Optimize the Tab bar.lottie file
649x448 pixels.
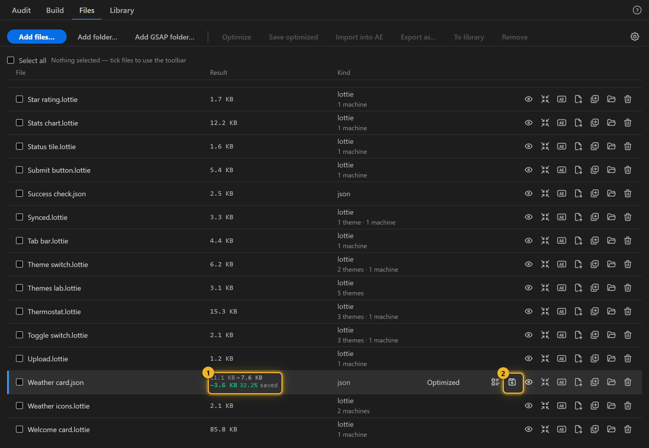click(545, 241)
